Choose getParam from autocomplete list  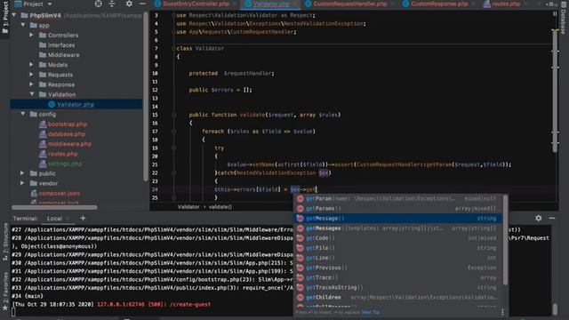[x=397, y=198]
